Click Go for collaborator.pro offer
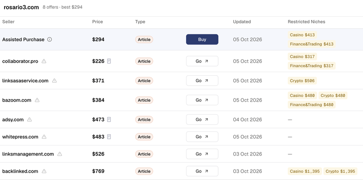 (202, 61)
